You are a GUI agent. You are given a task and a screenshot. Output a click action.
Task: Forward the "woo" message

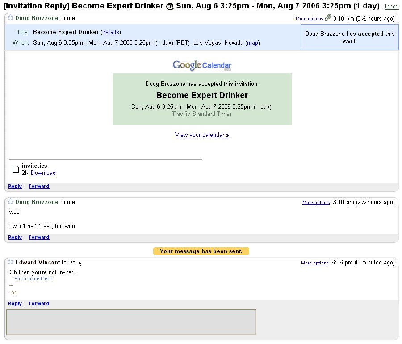[39, 237]
